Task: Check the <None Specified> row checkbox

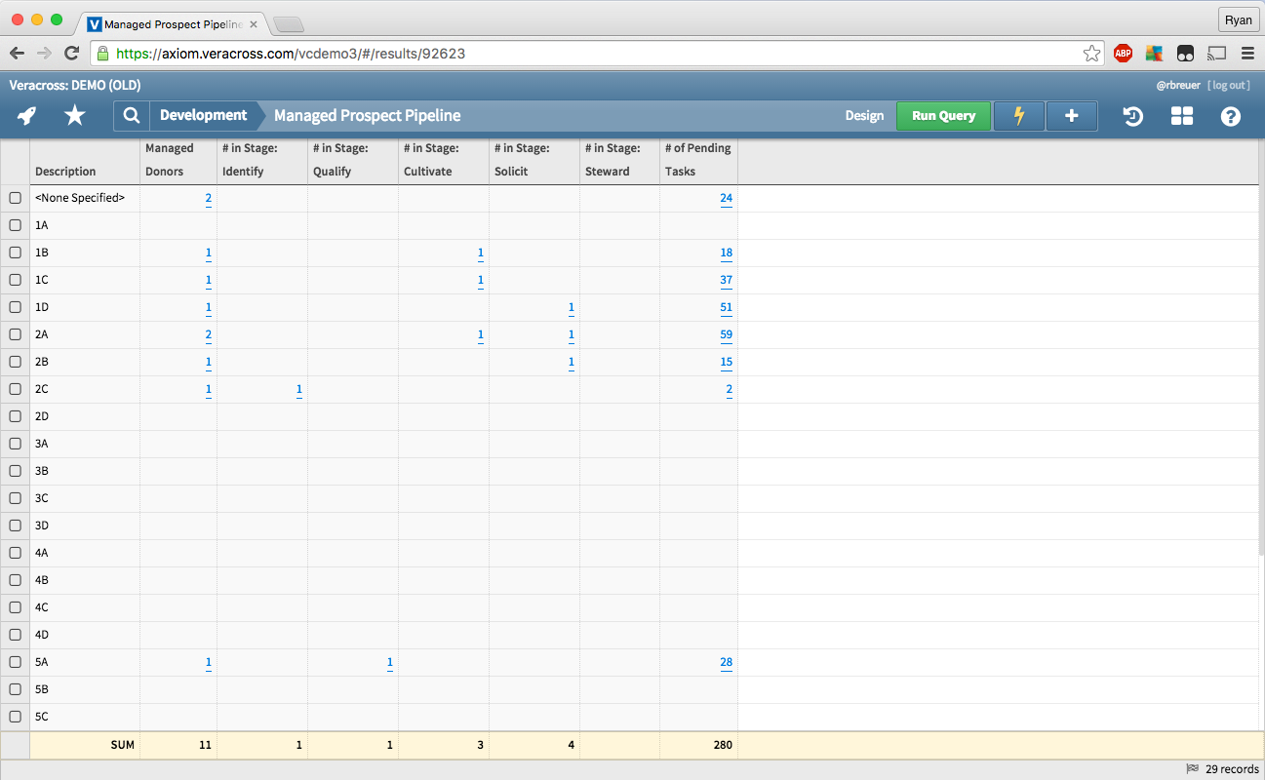Action: pyautogui.click(x=15, y=198)
